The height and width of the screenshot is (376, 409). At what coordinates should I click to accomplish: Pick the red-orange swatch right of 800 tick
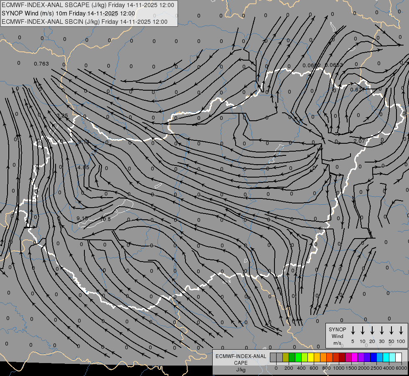tap(330, 357)
